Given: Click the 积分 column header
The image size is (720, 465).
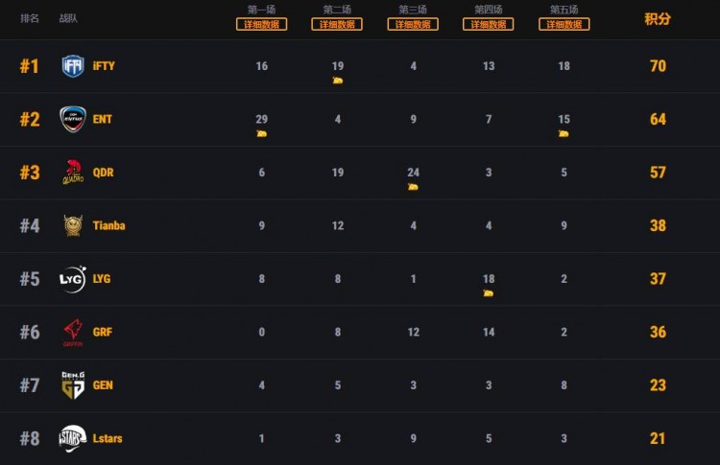Looking at the screenshot, I should pos(658,19).
